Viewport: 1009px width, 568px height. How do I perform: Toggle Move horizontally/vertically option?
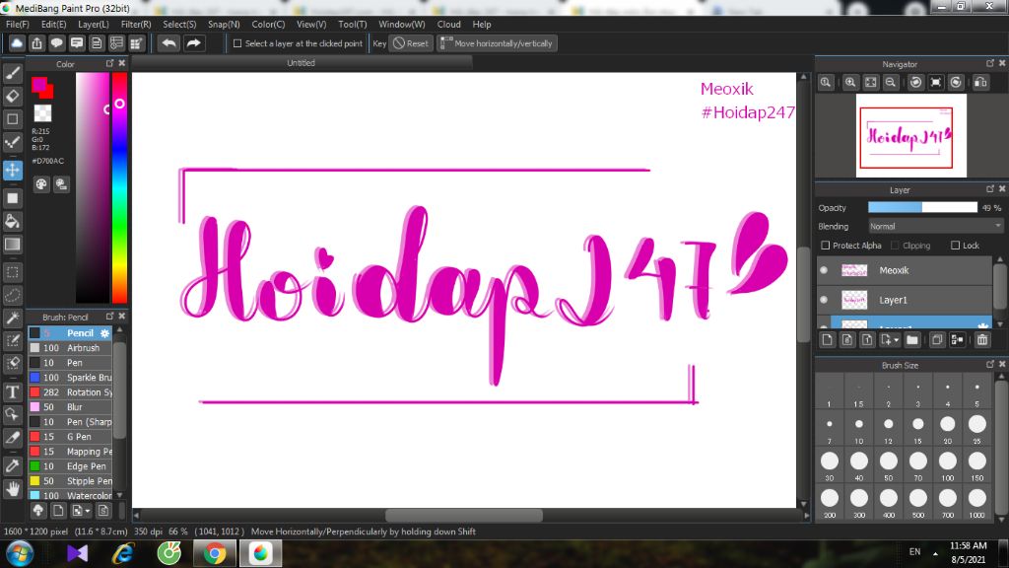tap(497, 43)
